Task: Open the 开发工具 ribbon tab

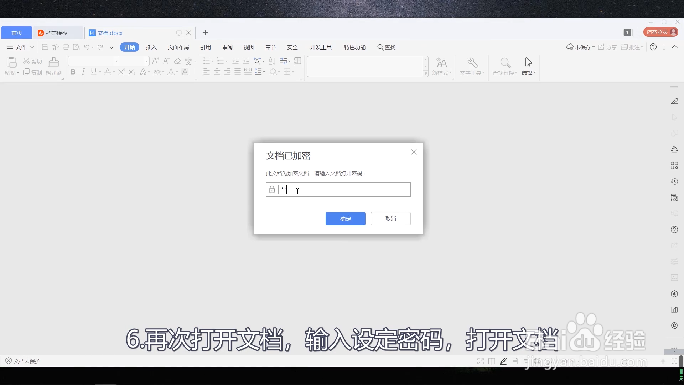Action: pos(321,47)
